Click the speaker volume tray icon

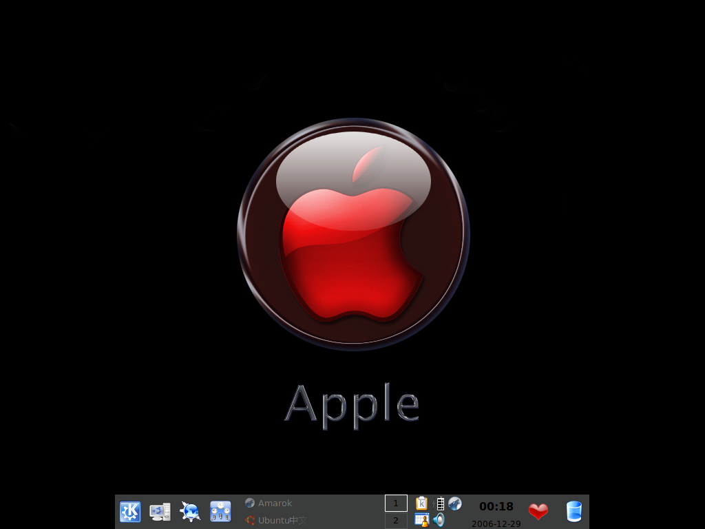coord(439,520)
